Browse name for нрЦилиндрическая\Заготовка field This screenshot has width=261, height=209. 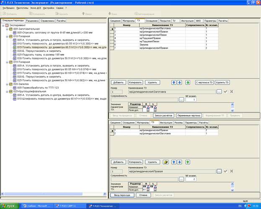pyautogui.click(x=219, y=92)
